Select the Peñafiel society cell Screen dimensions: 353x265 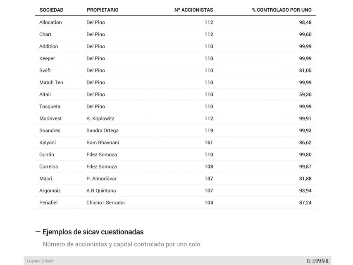[x=49, y=202]
